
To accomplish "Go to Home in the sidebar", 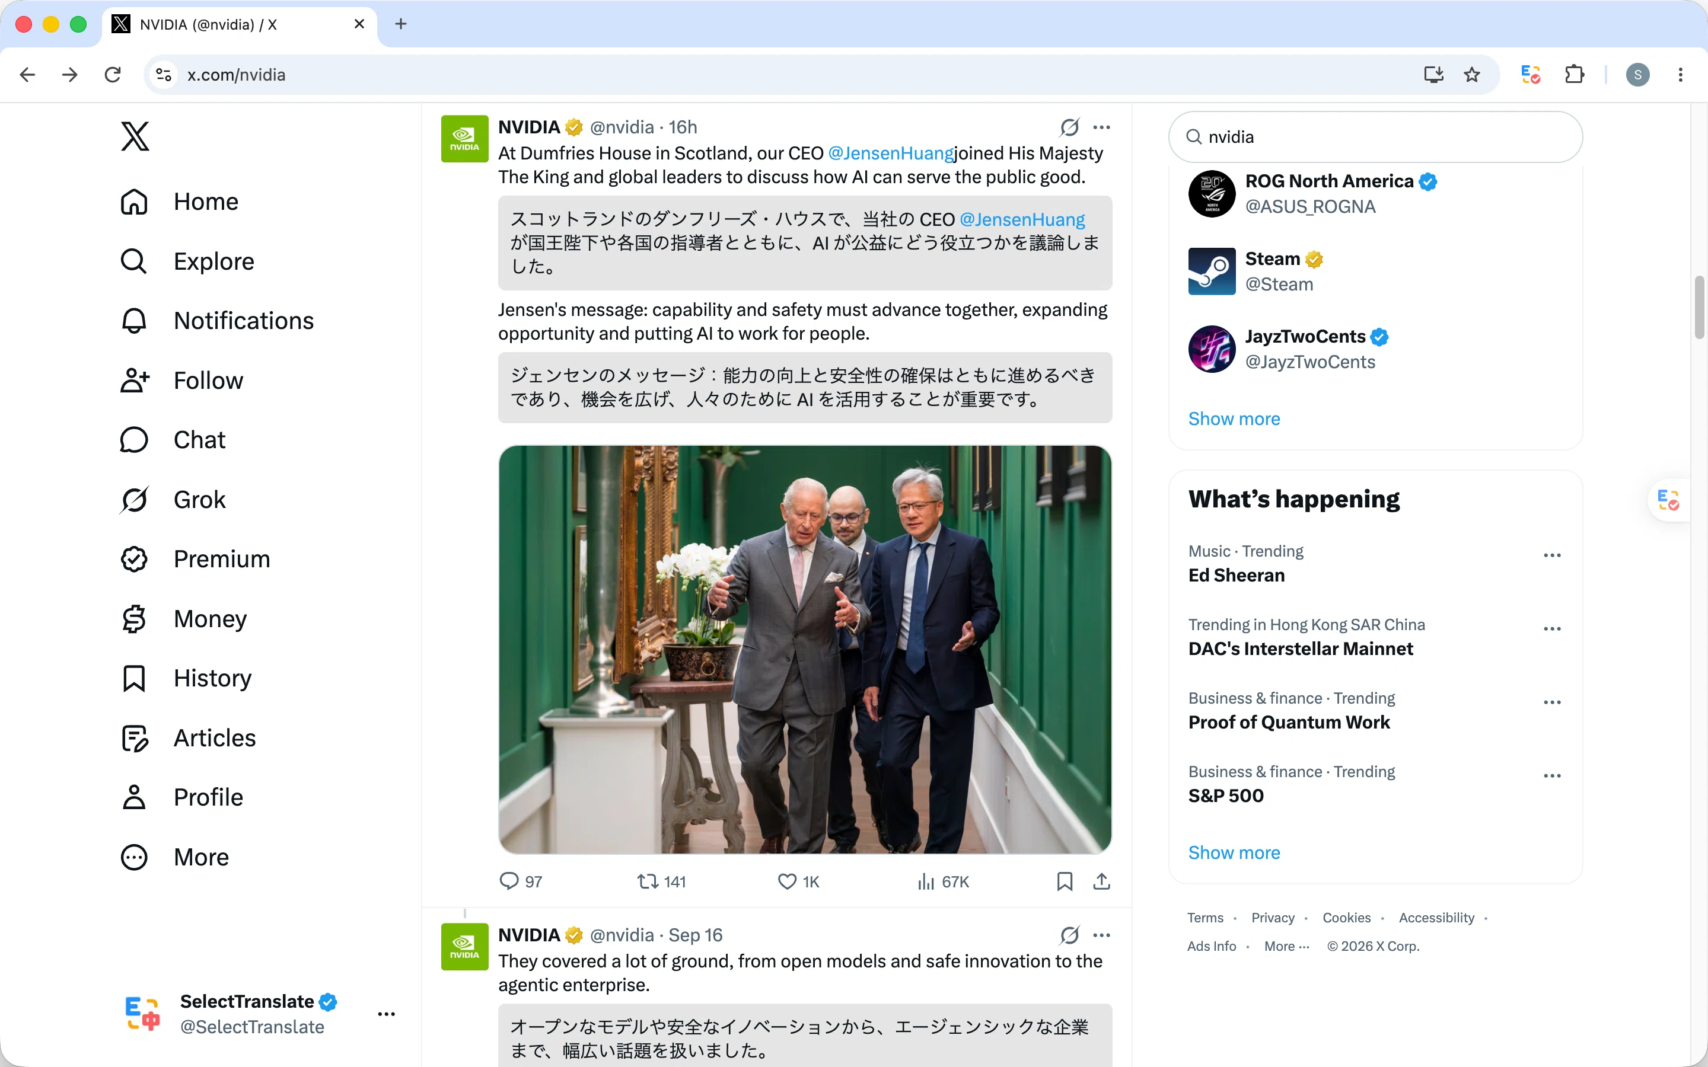I will tap(179, 202).
